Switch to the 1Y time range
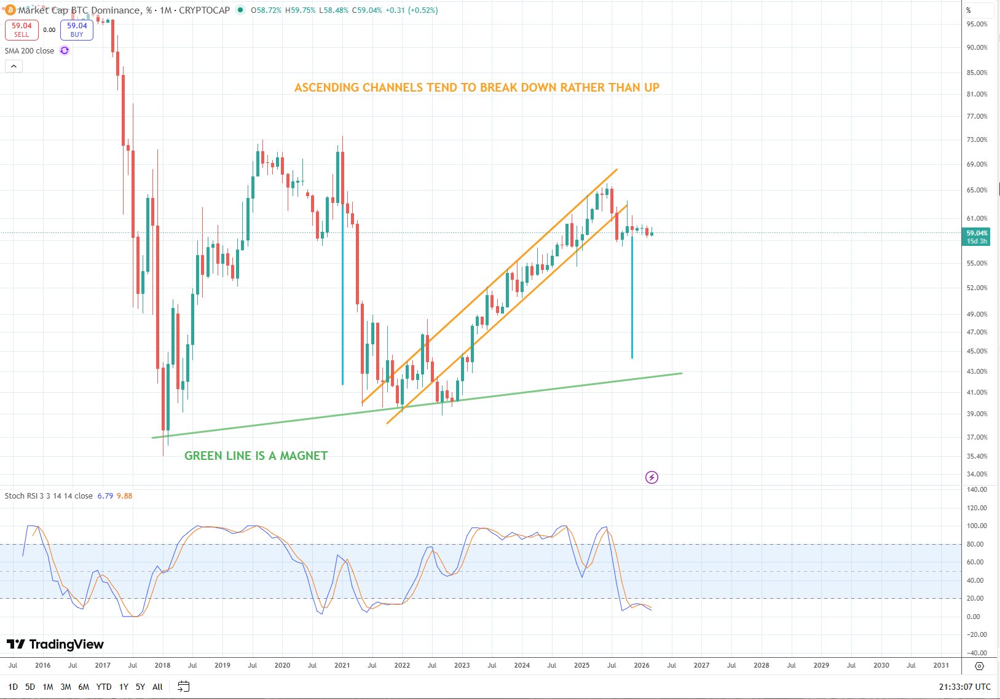Screen dimensions: 1000x699 click(x=124, y=687)
